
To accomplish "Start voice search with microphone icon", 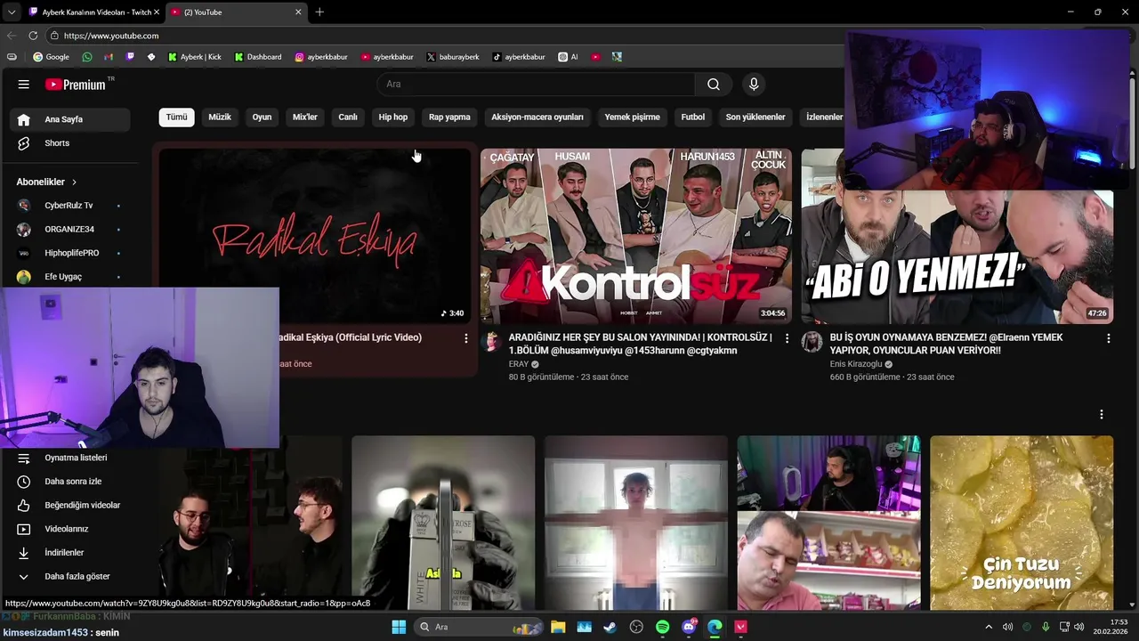I will [754, 85].
